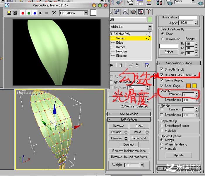Clear the render window with X icon
Image resolution: width=205 pixels, height=176 pixels.
(x=54, y=13)
